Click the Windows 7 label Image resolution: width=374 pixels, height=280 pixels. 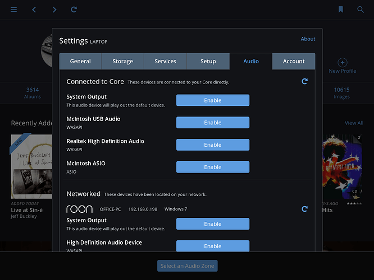[176, 209]
